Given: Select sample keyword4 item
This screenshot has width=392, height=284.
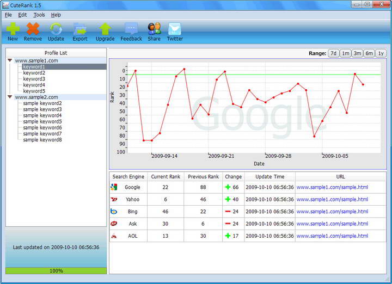Looking at the screenshot, I should pos(42,115).
